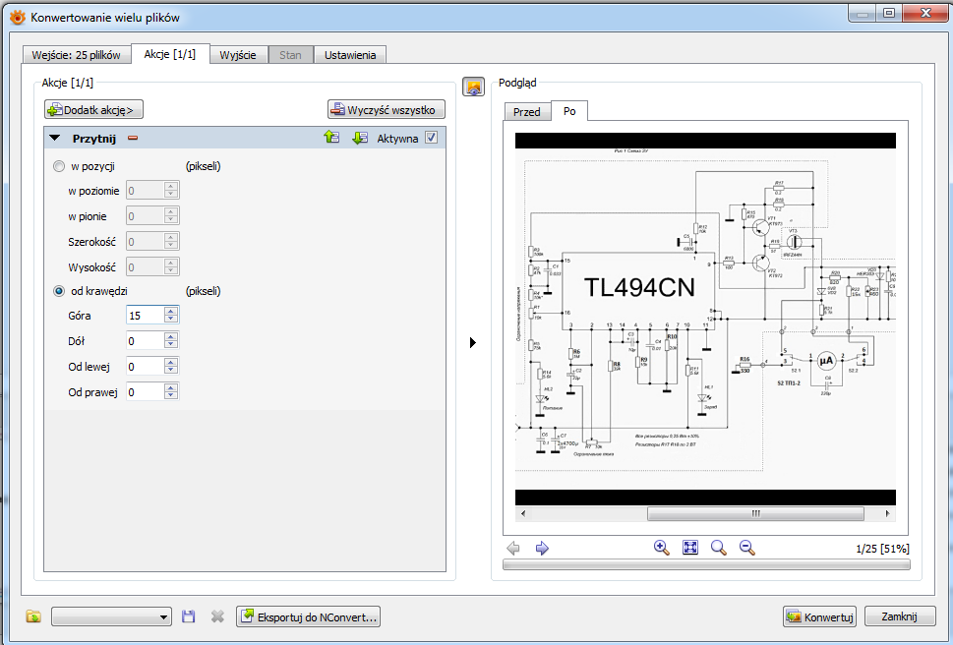The width and height of the screenshot is (953, 645).
Task: Decrease the Od prawej value
Action: pyautogui.click(x=171, y=395)
